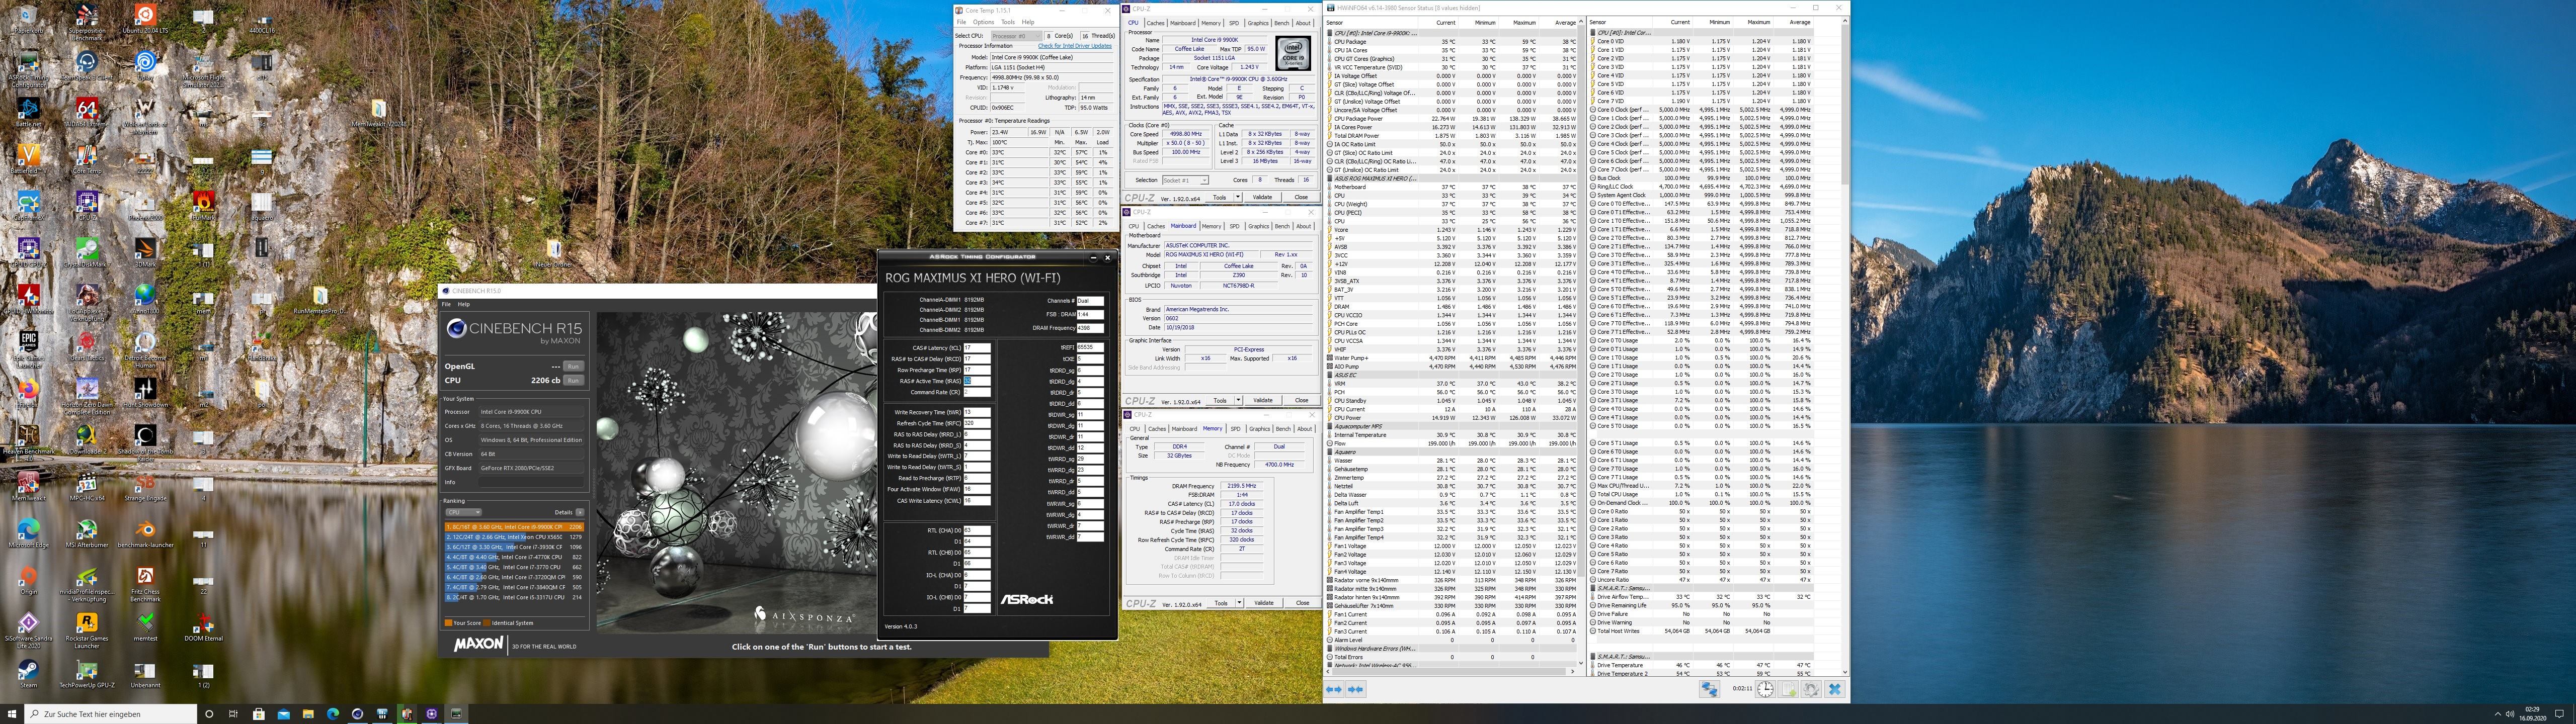Select memtest desktop icon
Screen dimensions: 2576x724
(145, 627)
